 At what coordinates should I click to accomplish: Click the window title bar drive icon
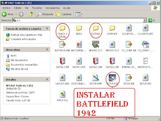coord(3,3)
